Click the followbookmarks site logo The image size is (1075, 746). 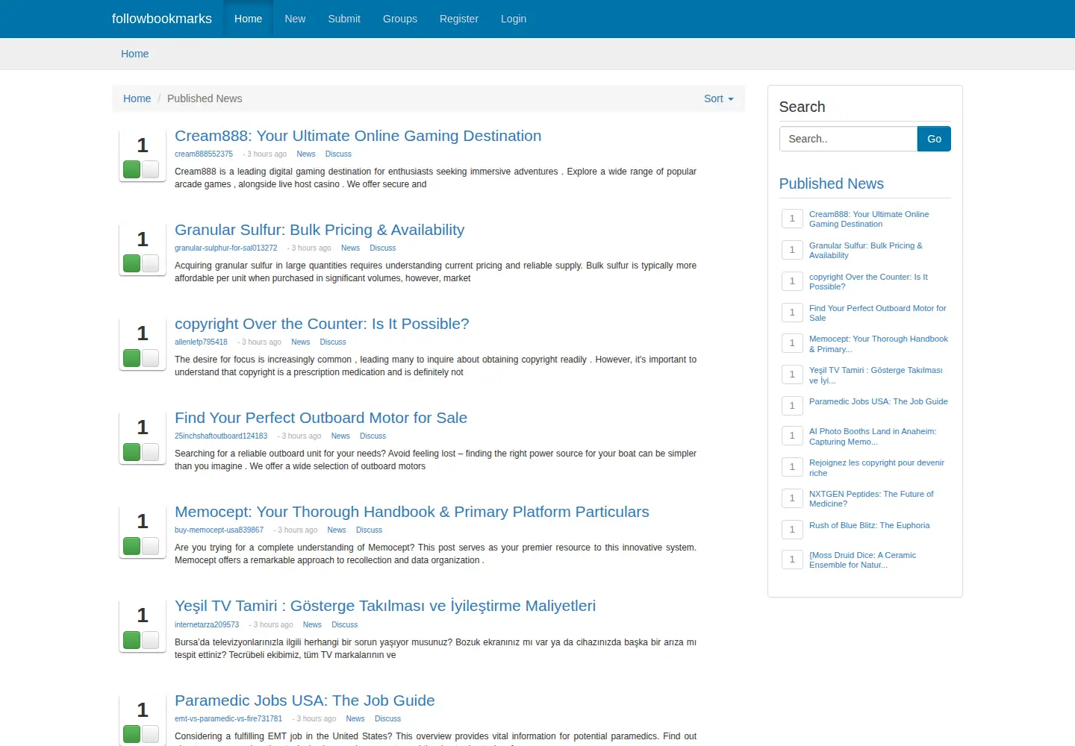pyautogui.click(x=162, y=19)
